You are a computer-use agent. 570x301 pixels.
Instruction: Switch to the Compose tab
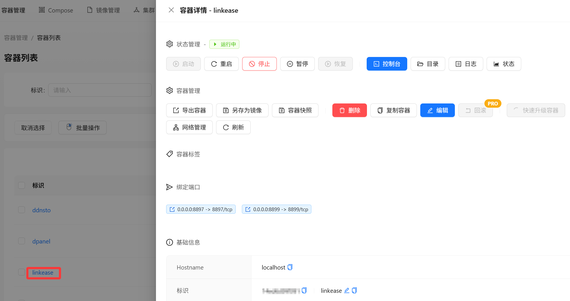point(56,10)
